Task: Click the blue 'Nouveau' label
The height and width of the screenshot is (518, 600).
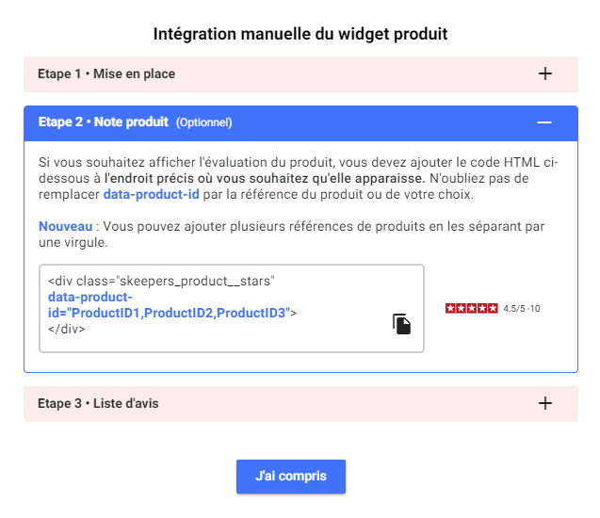Action: 65,227
